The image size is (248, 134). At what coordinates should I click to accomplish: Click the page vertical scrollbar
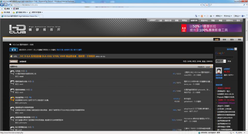pos(246,75)
